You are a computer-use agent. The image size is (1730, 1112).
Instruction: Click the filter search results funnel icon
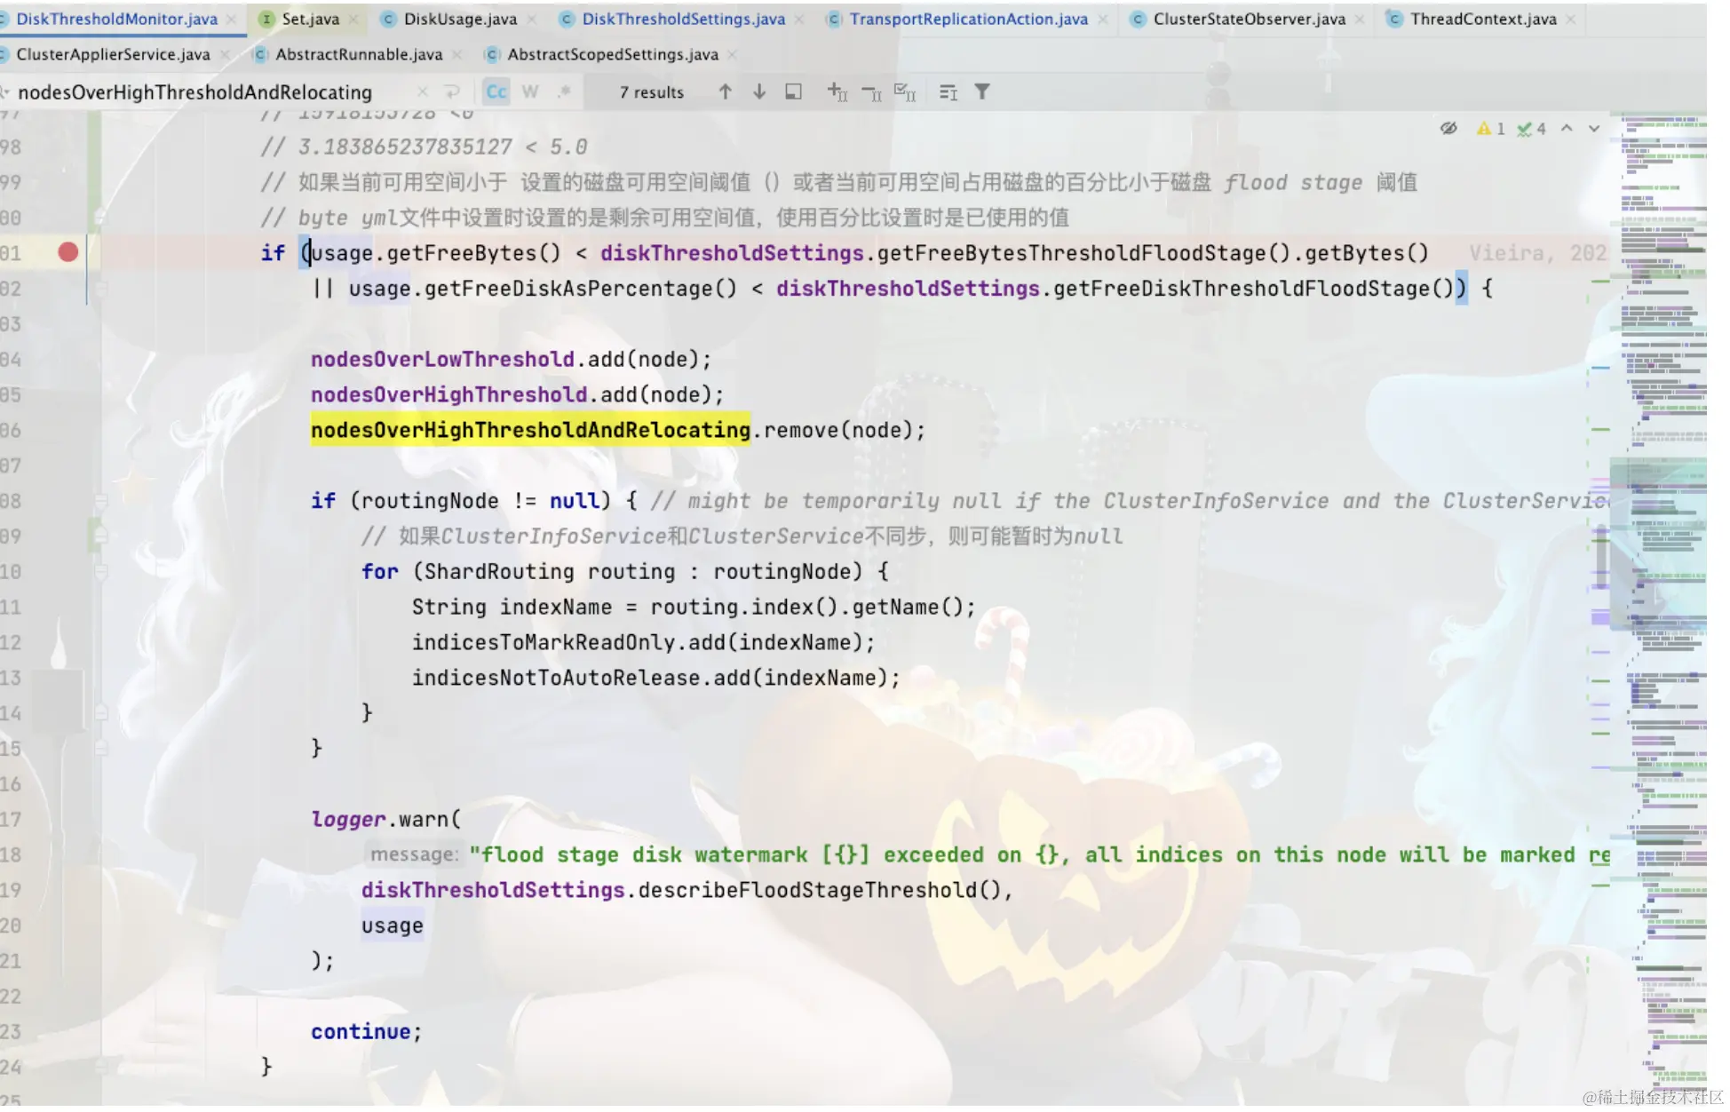[x=981, y=91]
